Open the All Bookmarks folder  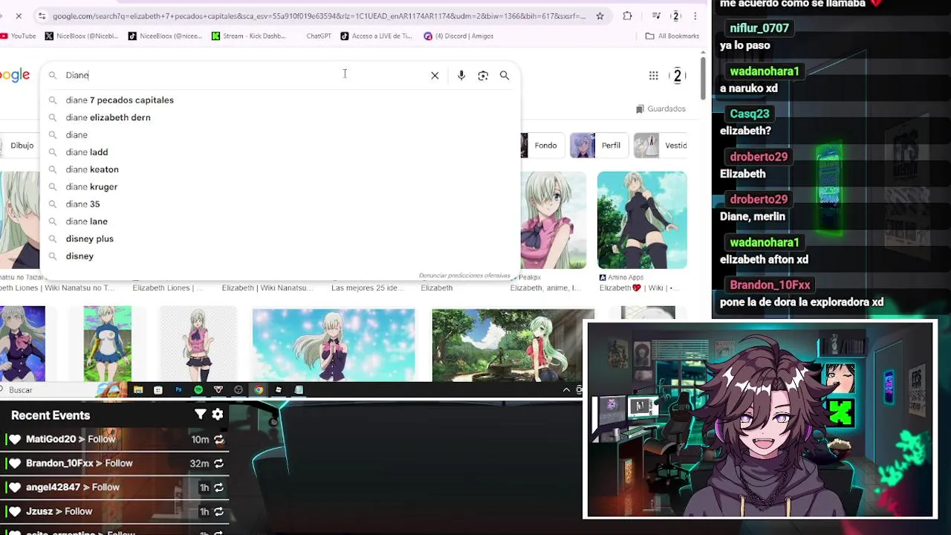pyautogui.click(x=672, y=36)
